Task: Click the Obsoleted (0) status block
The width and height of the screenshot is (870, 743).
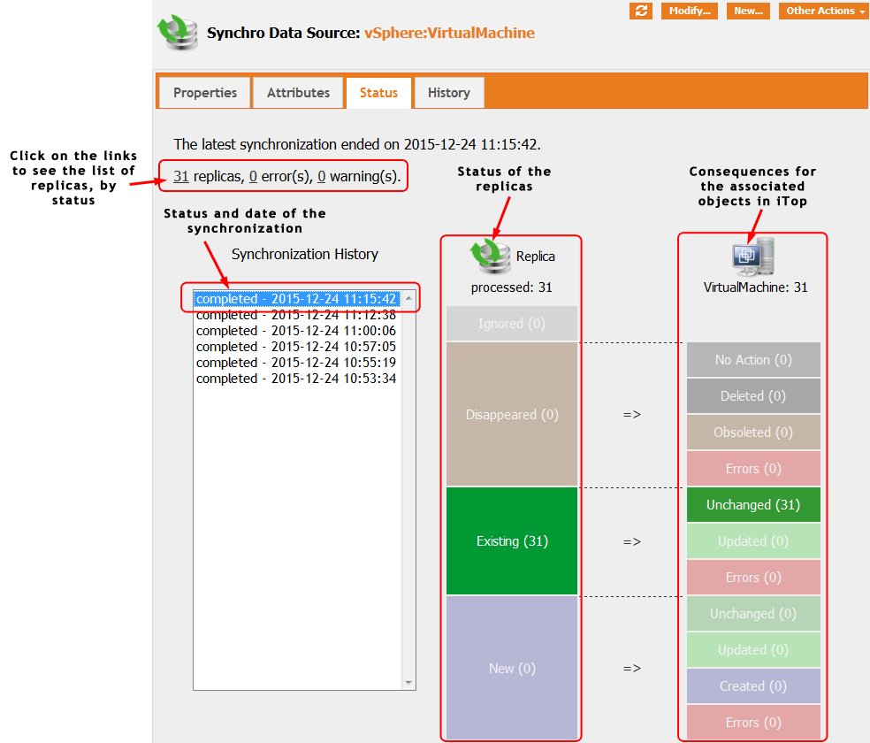Action: (752, 432)
